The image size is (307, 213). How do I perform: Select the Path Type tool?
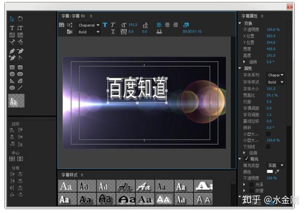click(x=12, y=41)
